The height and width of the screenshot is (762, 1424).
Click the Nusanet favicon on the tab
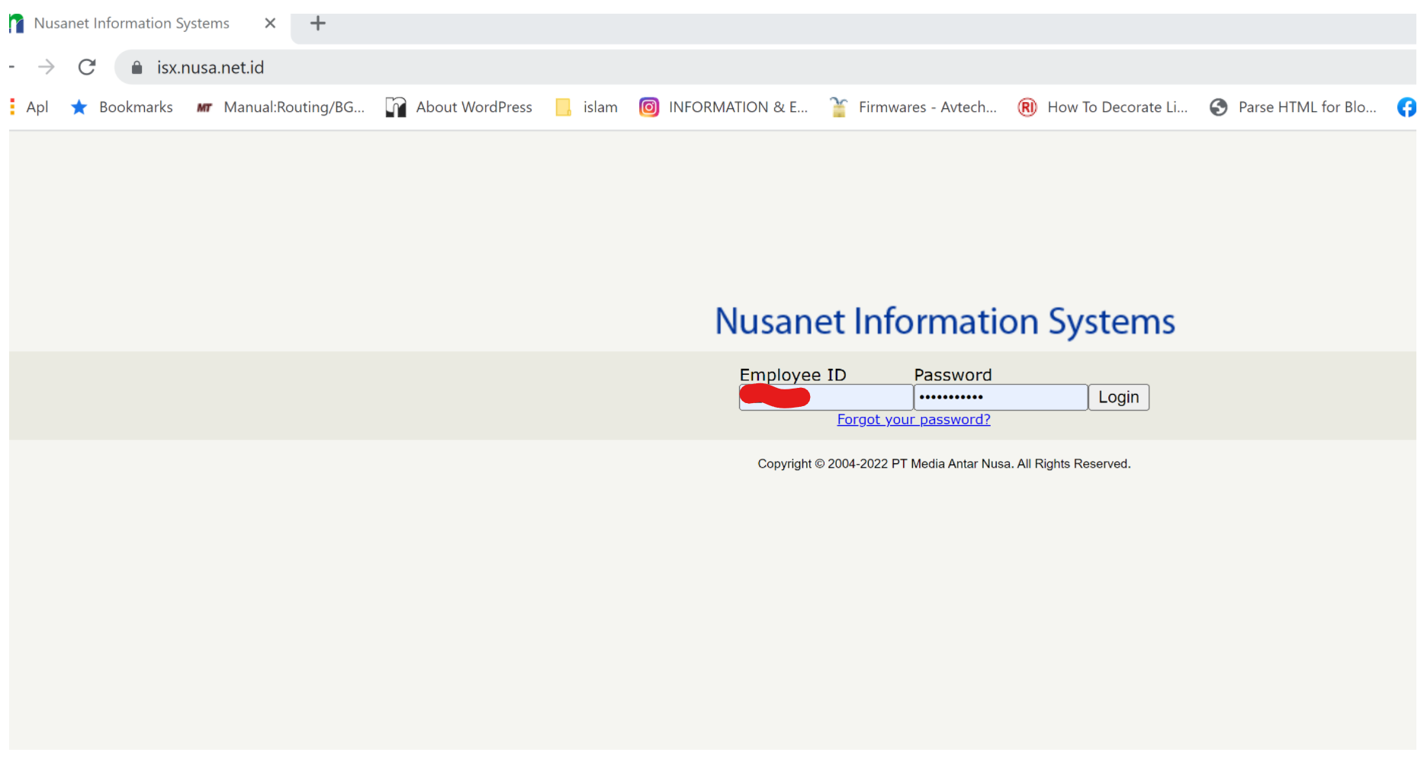tap(17, 24)
